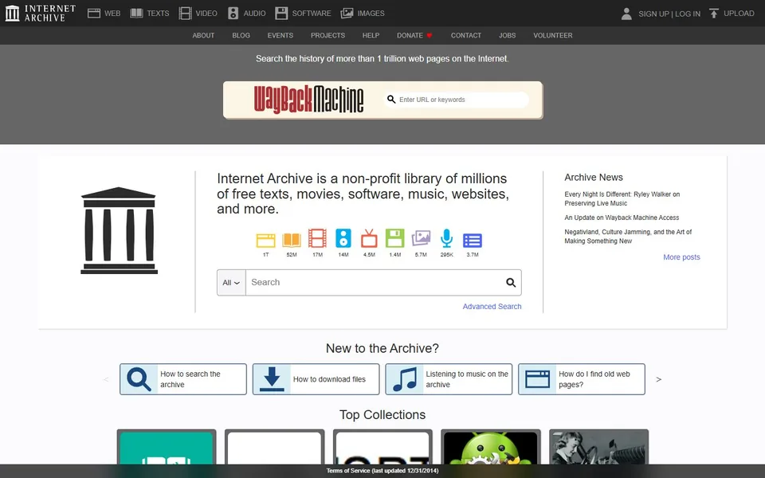765x478 pixels.
Task: Expand the All search scope dropdown
Action: [231, 282]
